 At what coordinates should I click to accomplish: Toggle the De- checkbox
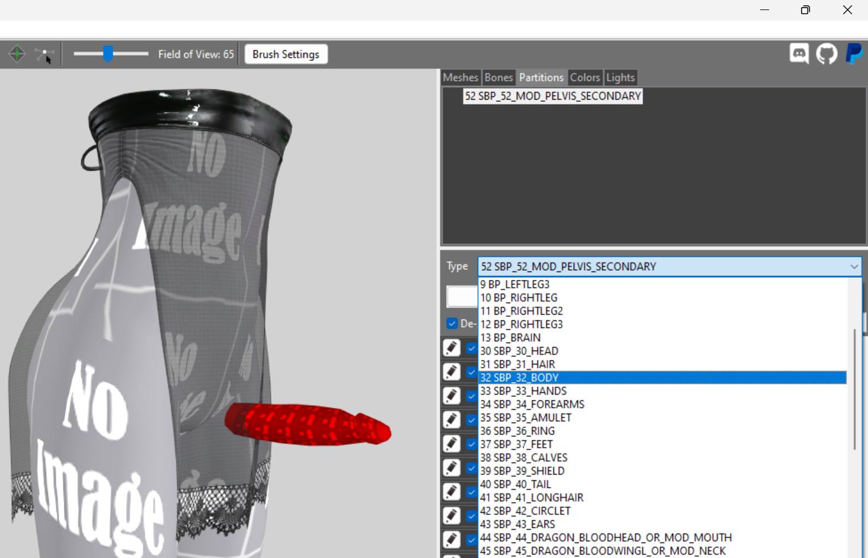tap(452, 323)
